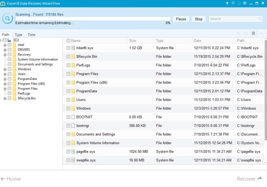Sort by the Name column header
The width and height of the screenshot is (267, 187).
[x=76, y=40]
